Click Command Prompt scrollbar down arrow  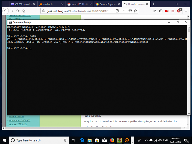(189, 114)
